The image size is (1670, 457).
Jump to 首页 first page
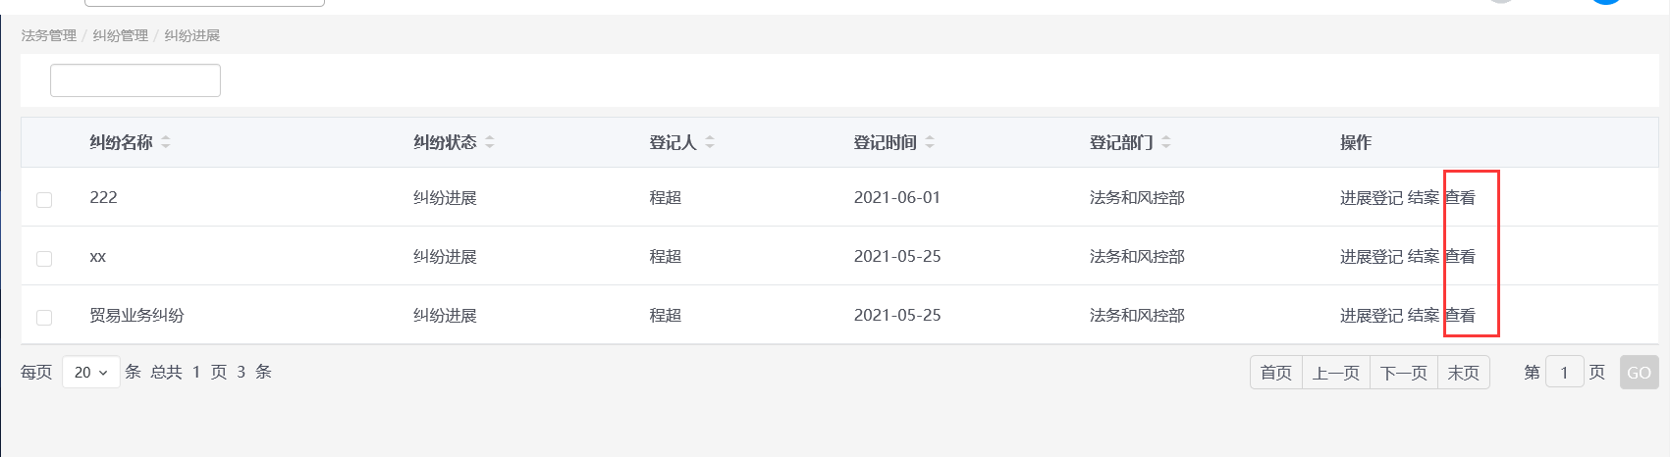[x=1276, y=373]
